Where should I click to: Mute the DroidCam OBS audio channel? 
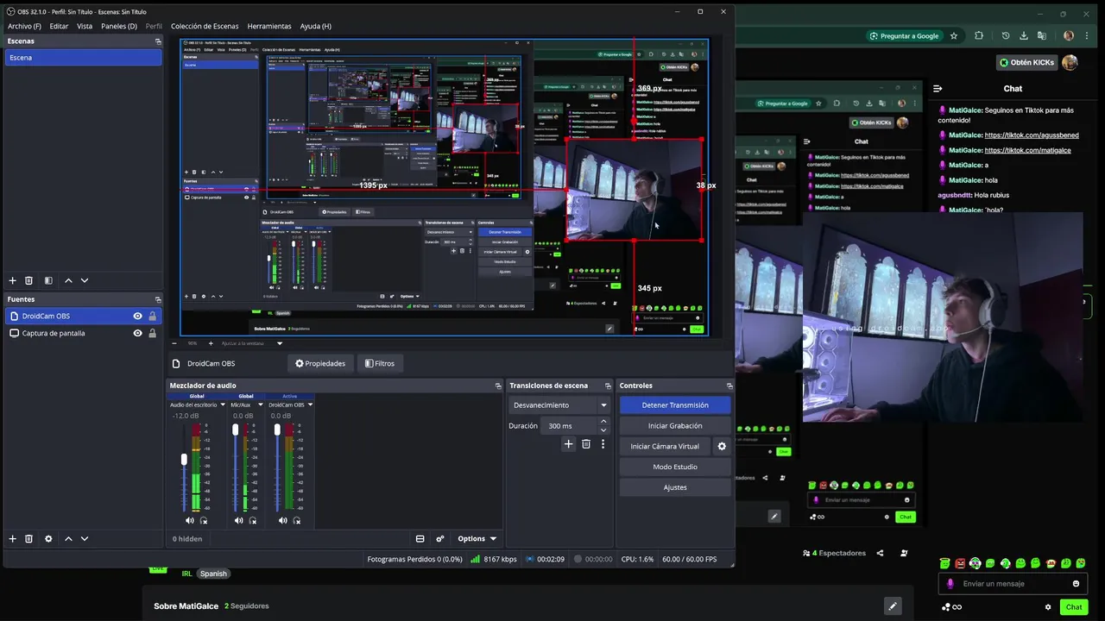282,520
